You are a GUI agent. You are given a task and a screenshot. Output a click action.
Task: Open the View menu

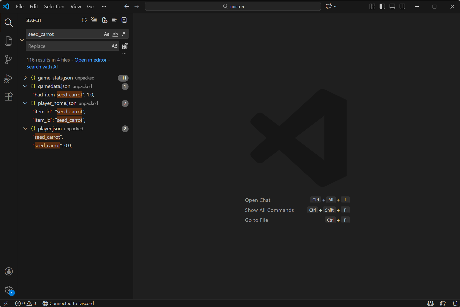76,6
